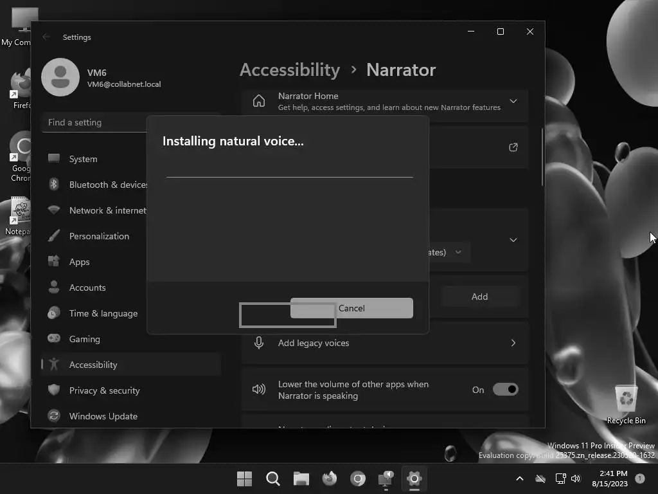This screenshot has width=658, height=494.
Task: Open the Settings gear on taskbar
Action: [414, 479]
